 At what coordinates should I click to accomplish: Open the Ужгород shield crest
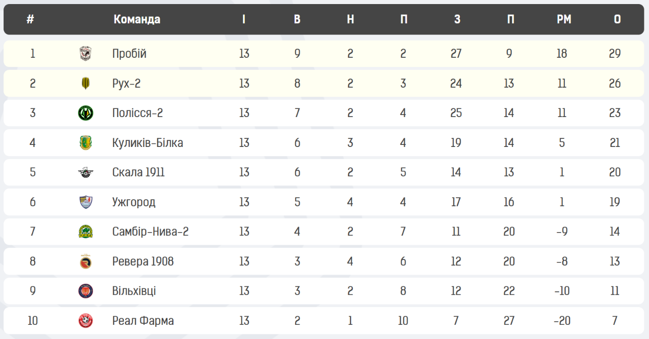[x=86, y=202]
